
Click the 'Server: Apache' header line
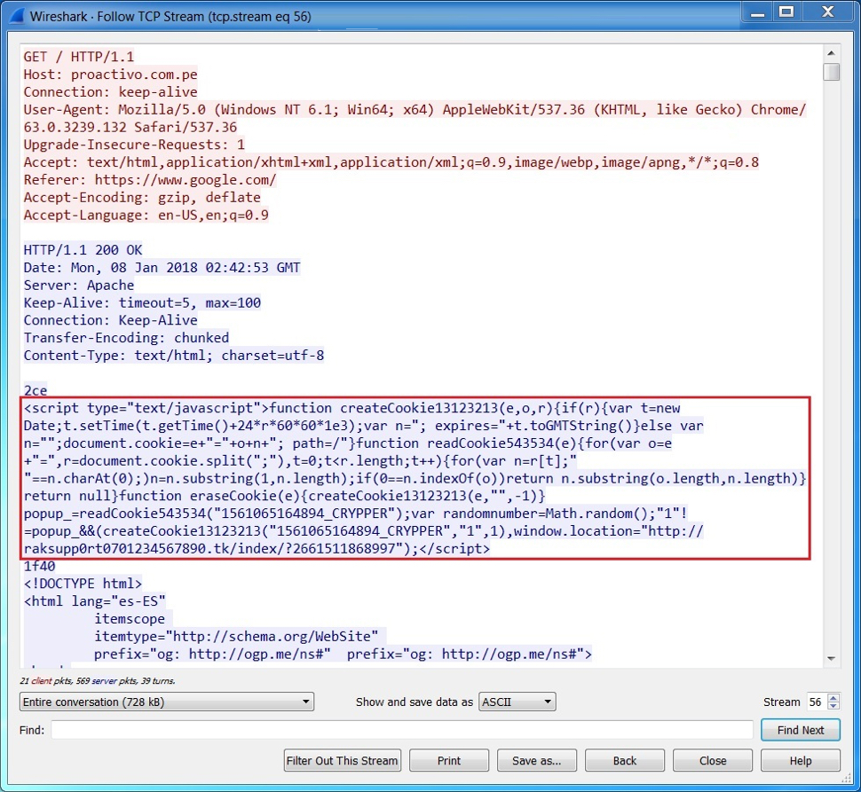point(78,286)
